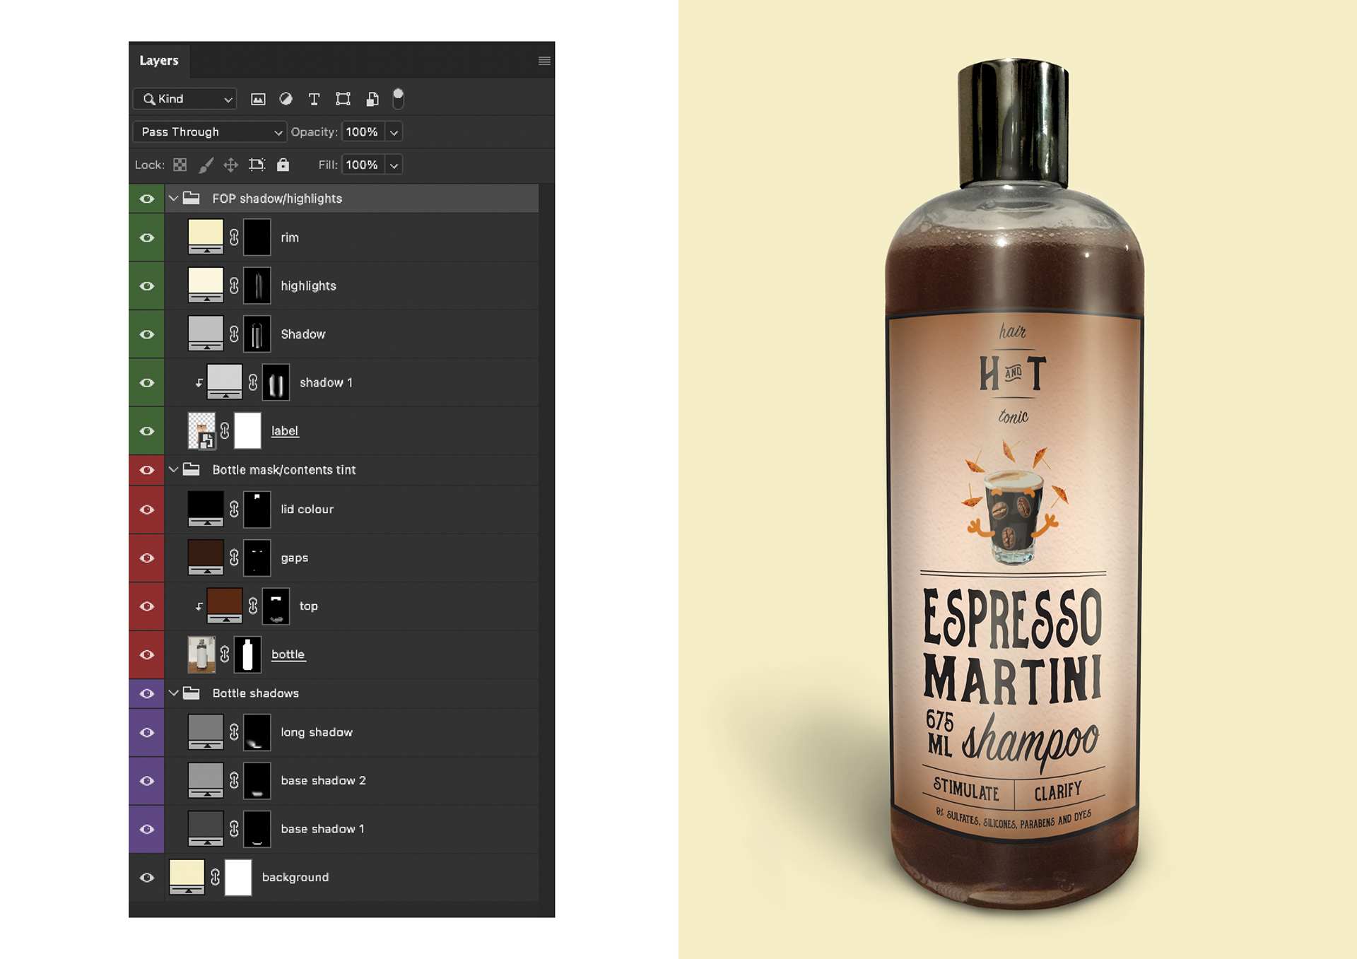Image resolution: width=1357 pixels, height=959 pixels.
Task: Select the shadow 1 layer mask thumbnail
Action: 276,382
